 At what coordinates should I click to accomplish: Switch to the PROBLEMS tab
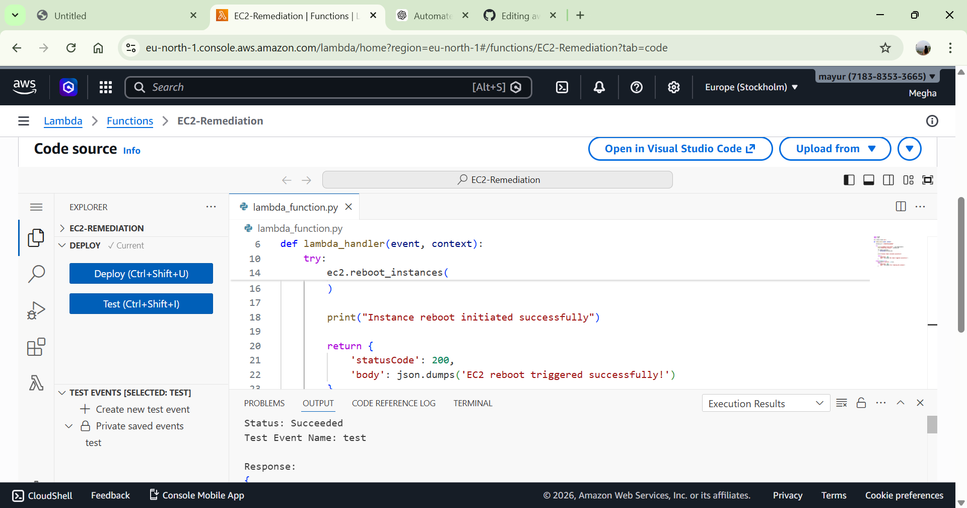(264, 403)
